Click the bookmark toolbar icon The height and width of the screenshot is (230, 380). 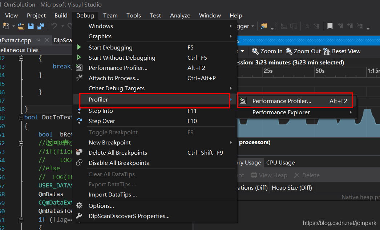(x=330, y=26)
